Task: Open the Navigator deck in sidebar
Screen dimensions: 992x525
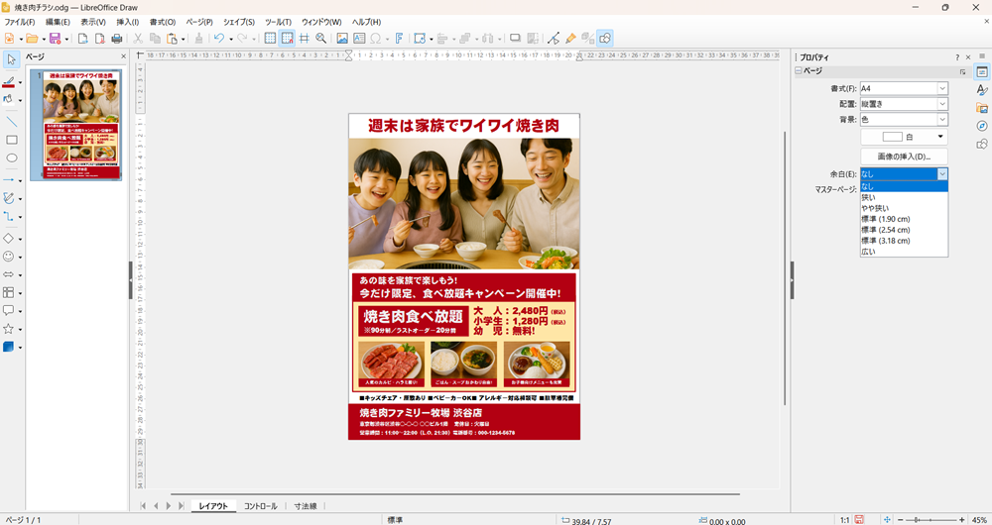Action: 982,126
